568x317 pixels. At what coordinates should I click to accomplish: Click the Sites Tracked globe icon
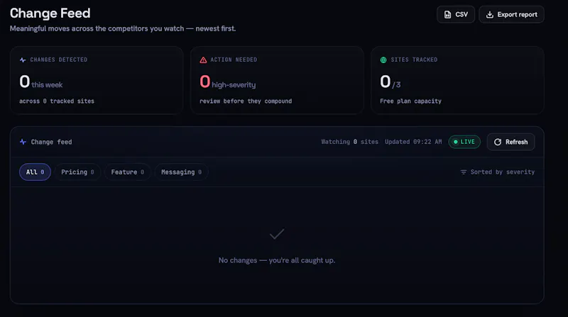tap(383, 60)
